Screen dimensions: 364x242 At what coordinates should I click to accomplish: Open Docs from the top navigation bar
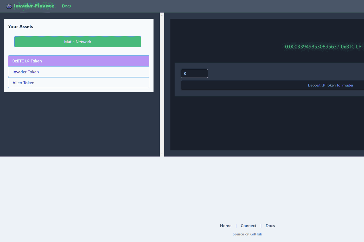[x=66, y=6]
